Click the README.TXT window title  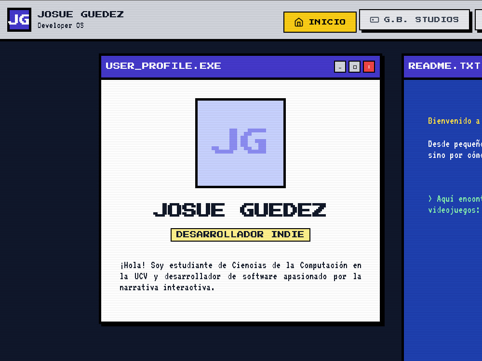pyautogui.click(x=444, y=66)
